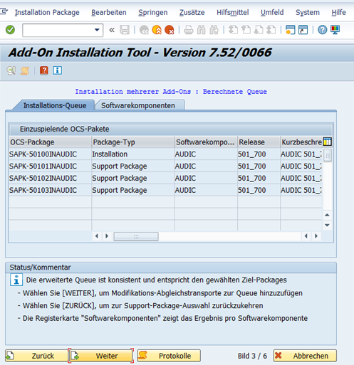Click the Next Page icon
Screen dimensions: 354x365
tap(259, 30)
